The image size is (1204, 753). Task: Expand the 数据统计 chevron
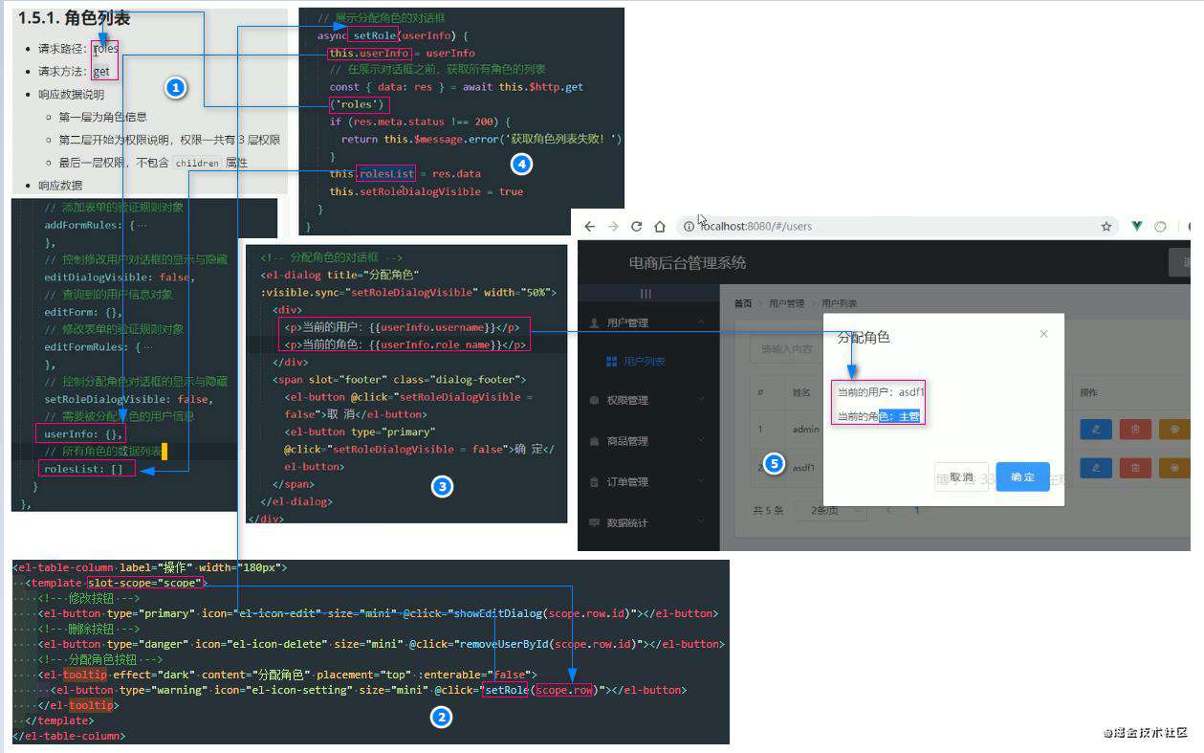(x=702, y=522)
